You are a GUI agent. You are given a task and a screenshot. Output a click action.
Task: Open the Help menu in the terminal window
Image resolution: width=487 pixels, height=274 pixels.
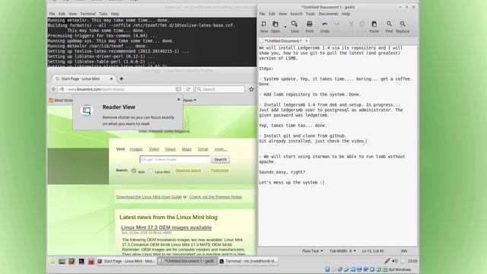coord(115,14)
